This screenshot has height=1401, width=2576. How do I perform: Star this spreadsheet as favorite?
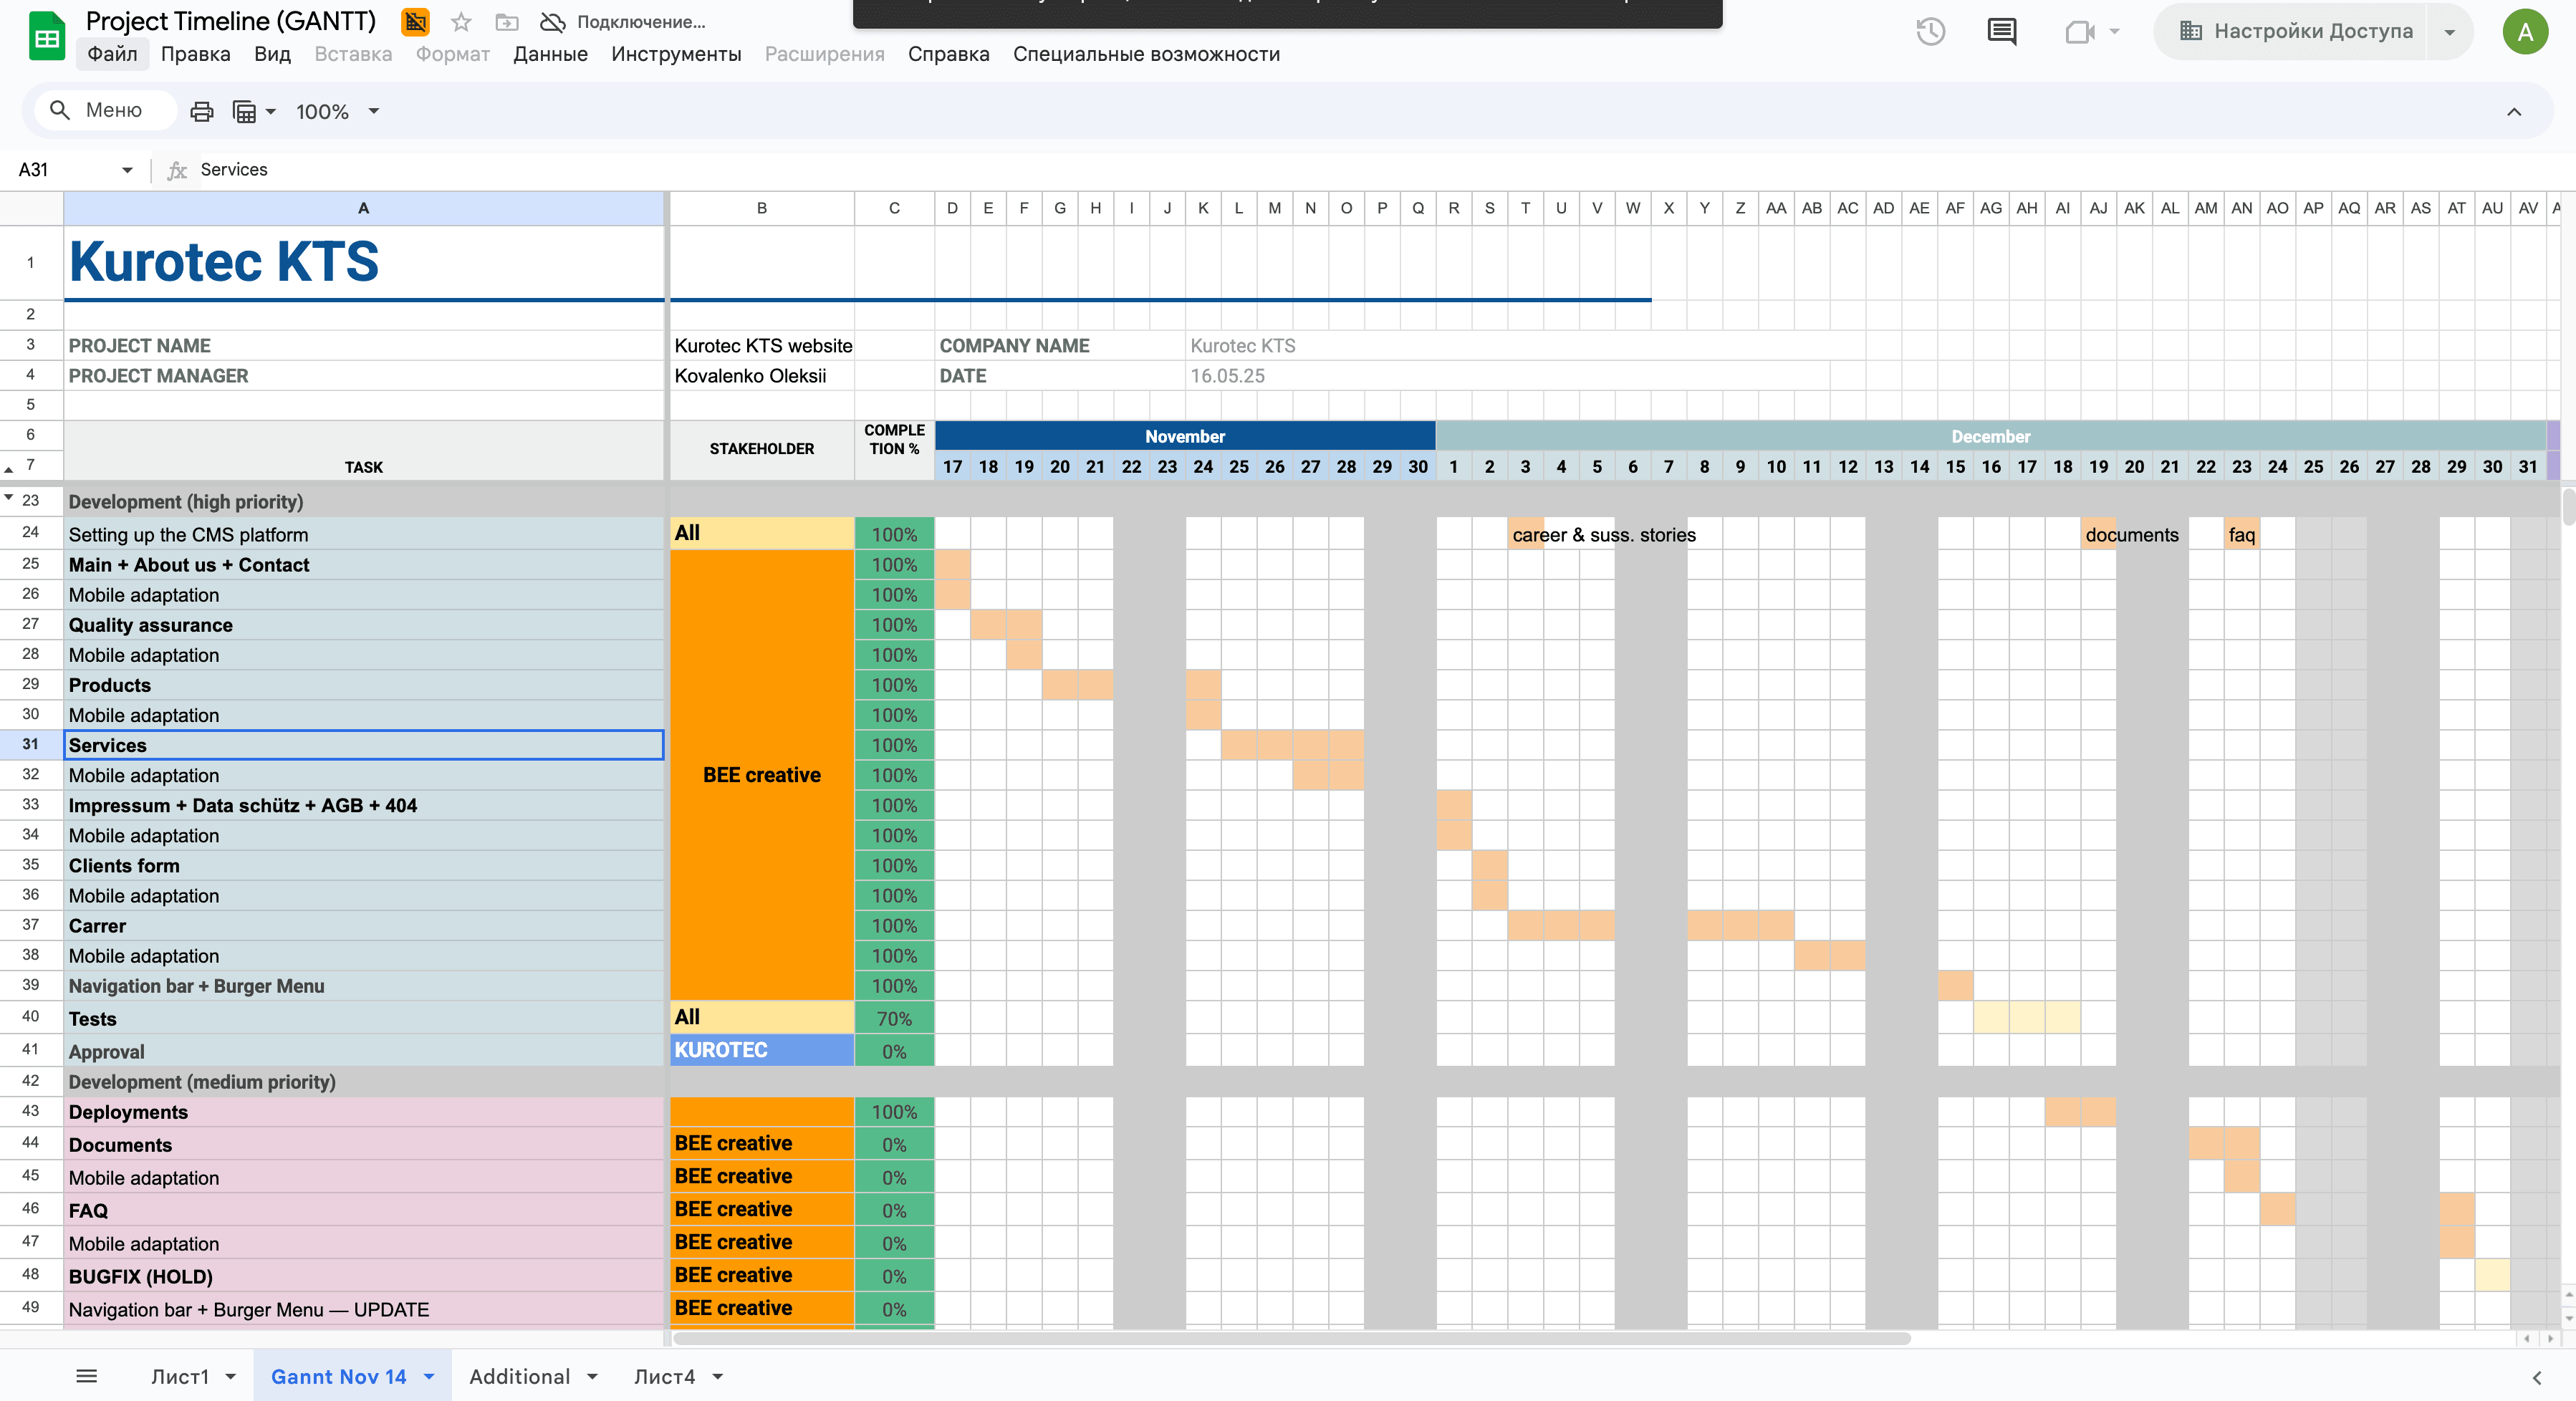[459, 21]
